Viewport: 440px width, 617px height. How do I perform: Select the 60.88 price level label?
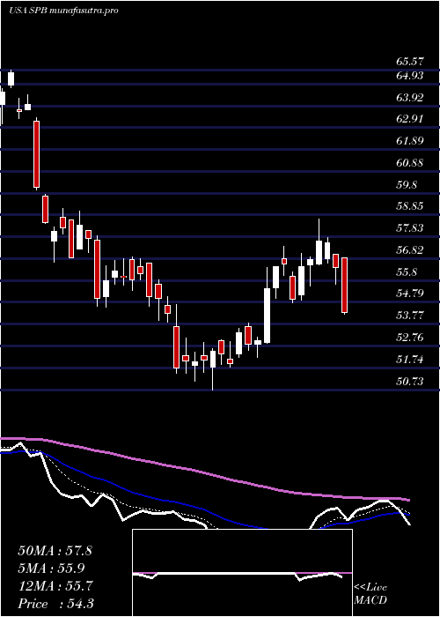[410, 162]
